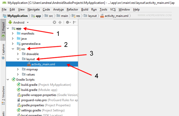Open the 7: Structure tool window tab
Image resolution: width=179 pixels, height=116 pixels.
point(3,95)
